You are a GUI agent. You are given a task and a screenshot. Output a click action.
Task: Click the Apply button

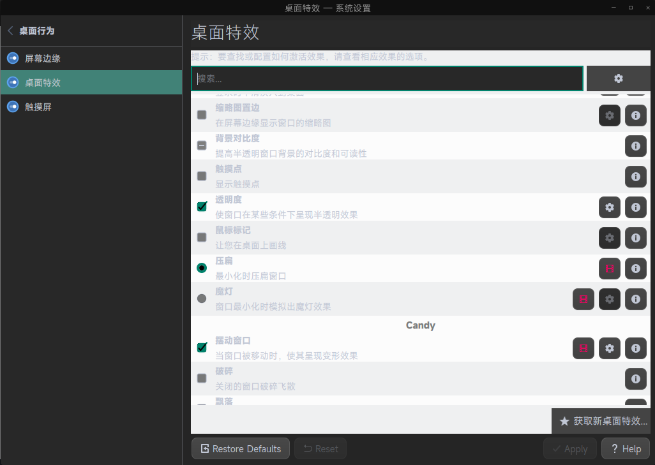[570, 448]
